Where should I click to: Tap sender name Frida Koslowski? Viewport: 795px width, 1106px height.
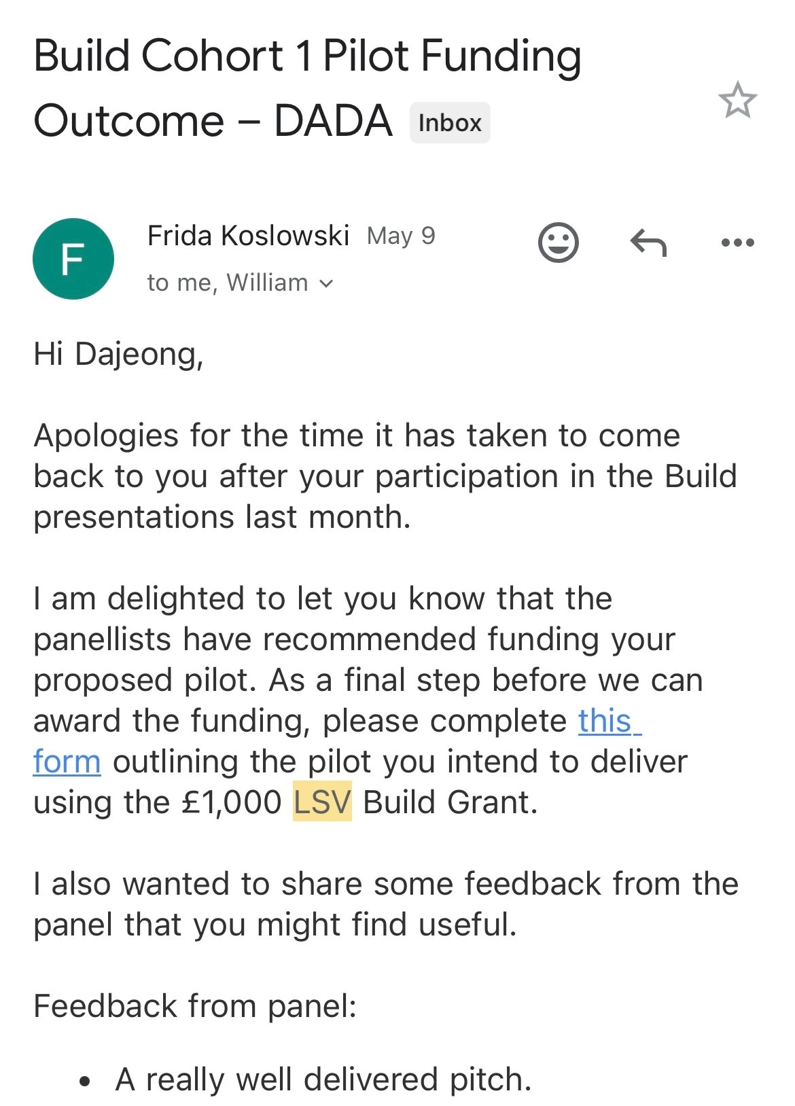coord(248,236)
